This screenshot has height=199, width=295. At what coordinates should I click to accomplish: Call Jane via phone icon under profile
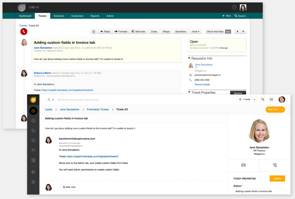275,165
